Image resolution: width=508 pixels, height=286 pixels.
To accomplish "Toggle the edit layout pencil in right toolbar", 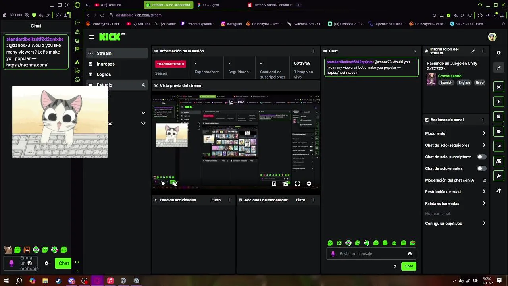I will pos(498,68).
